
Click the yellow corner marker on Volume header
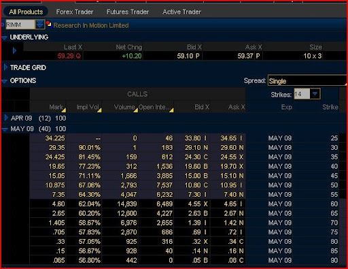135,110
